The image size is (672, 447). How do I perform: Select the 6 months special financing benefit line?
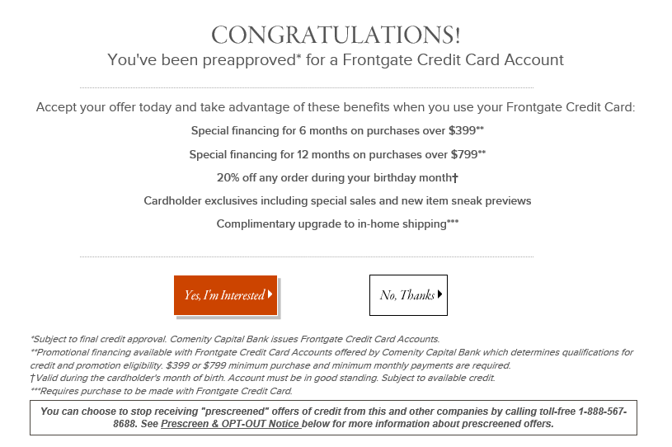pos(337,131)
